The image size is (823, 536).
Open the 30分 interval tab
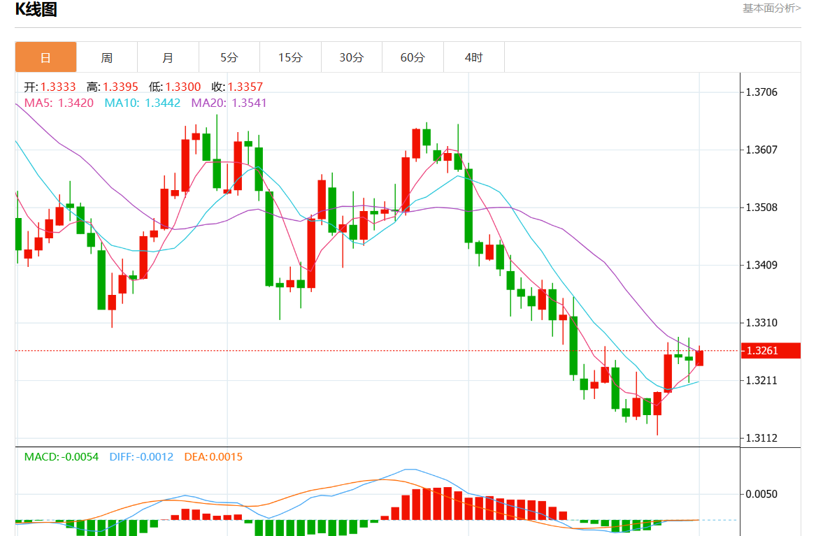pos(352,57)
